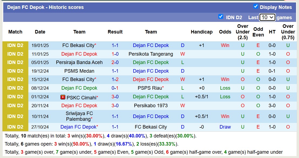Uncheck the IDN D2 league filter checkbox
Viewport: 299px width, 158px height.
[x=221, y=17]
